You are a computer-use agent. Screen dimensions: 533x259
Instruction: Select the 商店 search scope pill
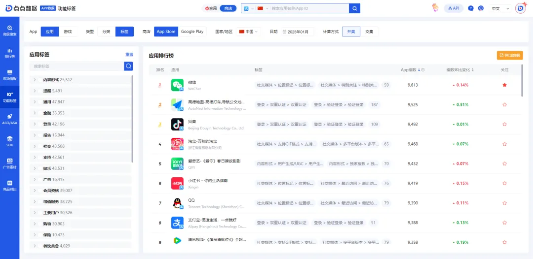pos(228,8)
